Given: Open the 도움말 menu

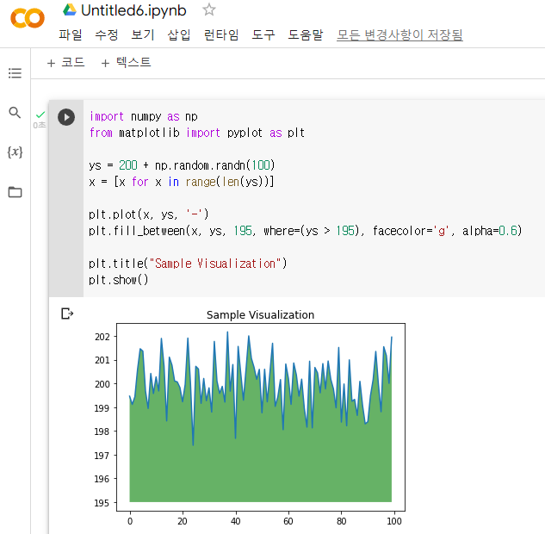Looking at the screenshot, I should click(306, 34).
